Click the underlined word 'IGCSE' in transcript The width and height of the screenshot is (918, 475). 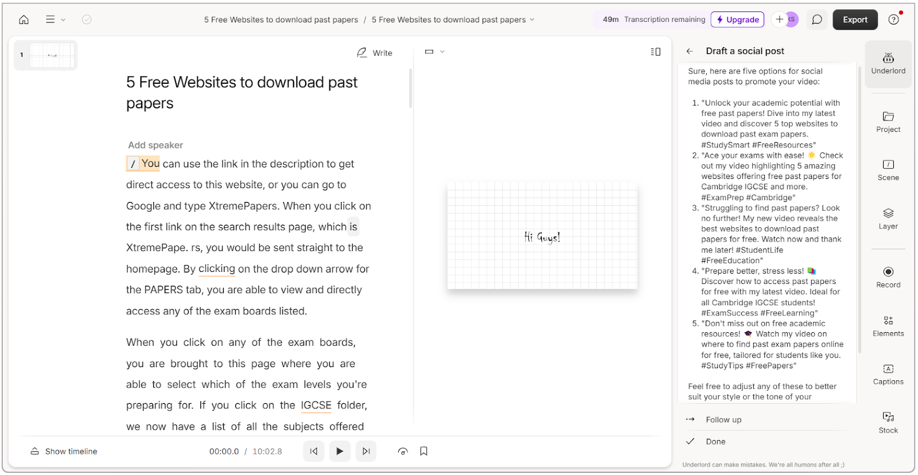click(316, 406)
